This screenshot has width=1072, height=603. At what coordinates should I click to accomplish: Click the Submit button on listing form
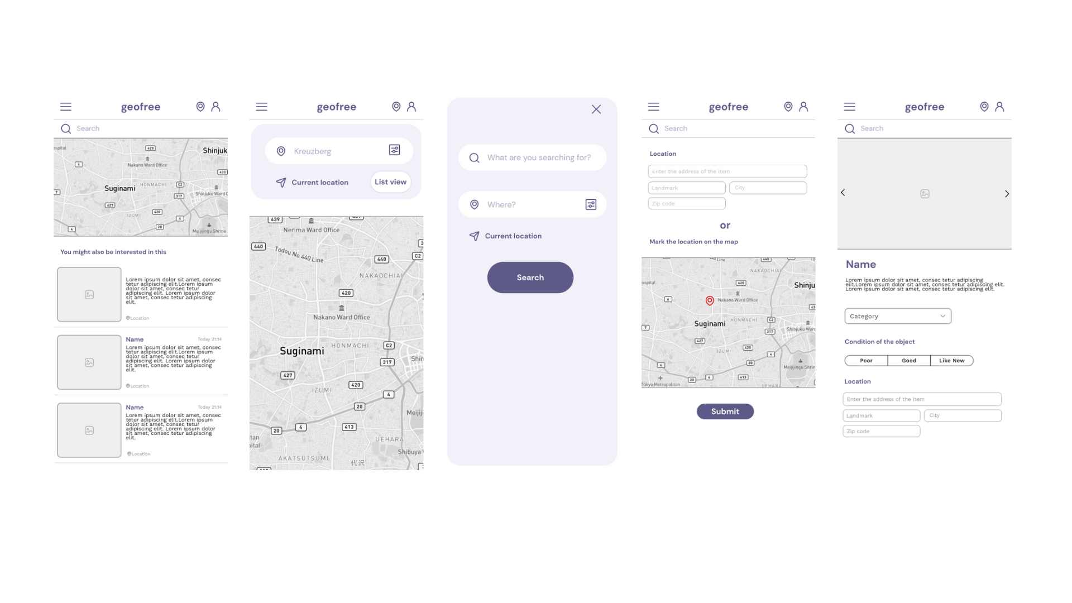click(725, 411)
